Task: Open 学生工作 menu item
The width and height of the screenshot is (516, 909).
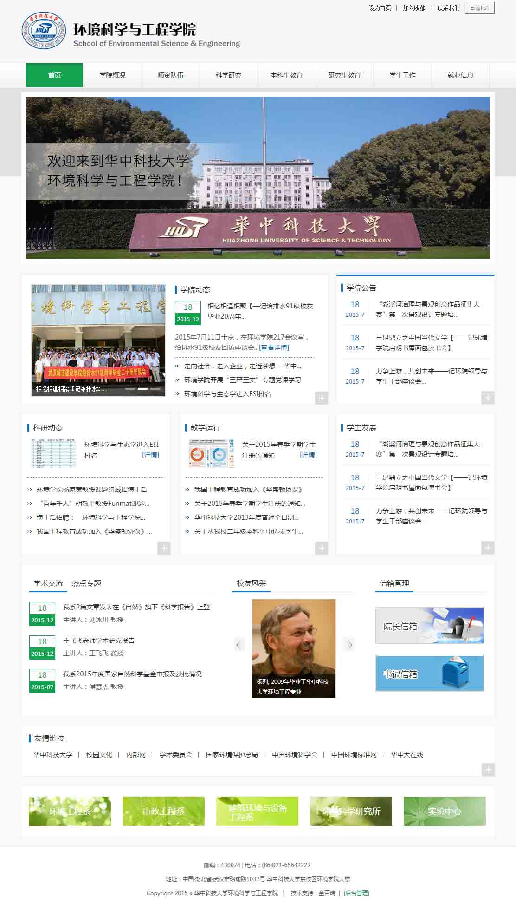Action: point(402,75)
